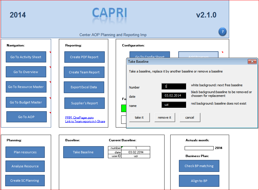Click Create Team Report button
Image resolution: width=259 pixels, height=190 pixels.
tap(84, 72)
